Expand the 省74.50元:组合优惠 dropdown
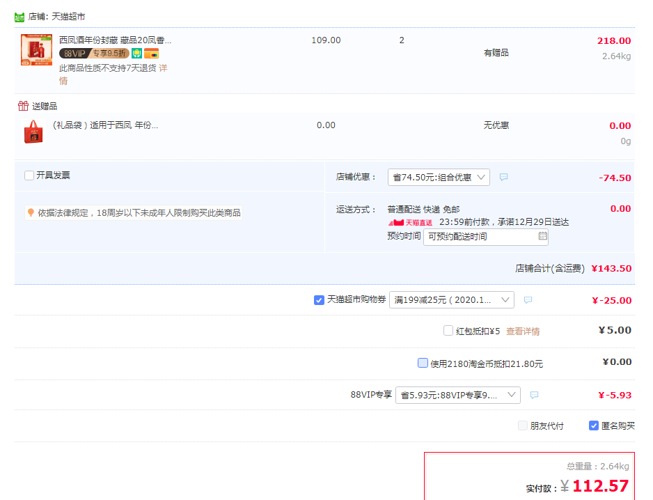Screen dimensions: 653x500 (x=439, y=177)
